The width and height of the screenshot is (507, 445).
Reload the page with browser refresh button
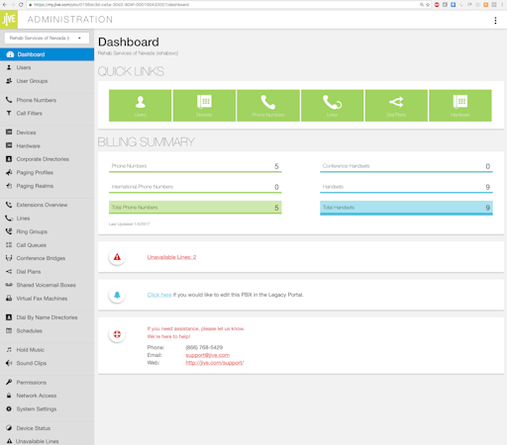pos(21,5)
